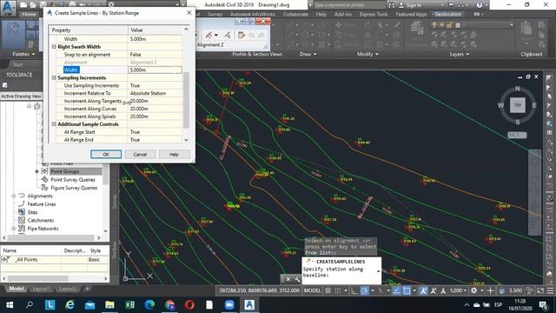
Task: Open the status bar customization menu icon
Action: pos(550,290)
